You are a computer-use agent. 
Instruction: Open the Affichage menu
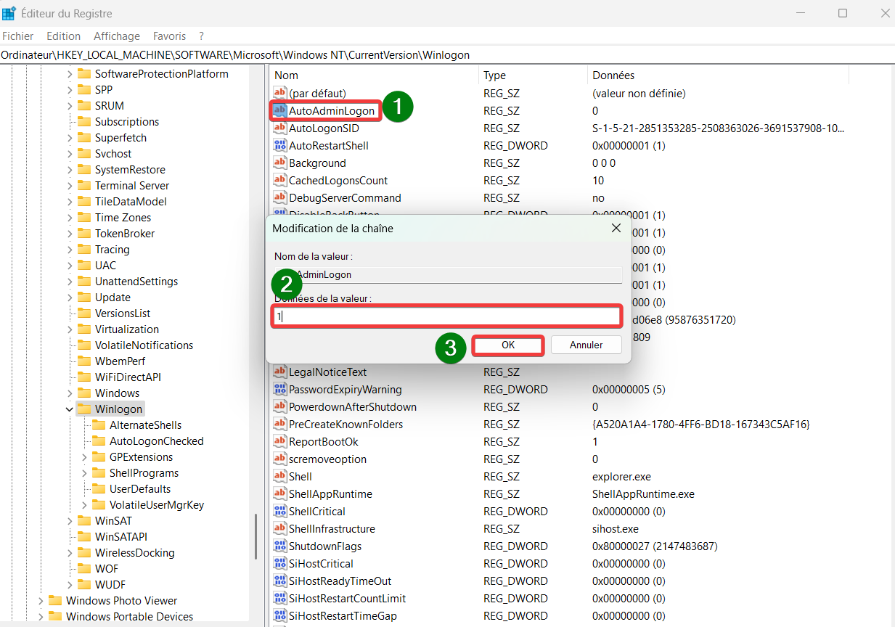(x=117, y=36)
